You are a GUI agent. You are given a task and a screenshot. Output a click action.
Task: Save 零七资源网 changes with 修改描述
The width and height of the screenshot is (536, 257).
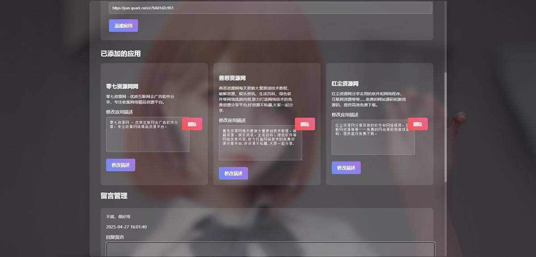(x=121, y=165)
